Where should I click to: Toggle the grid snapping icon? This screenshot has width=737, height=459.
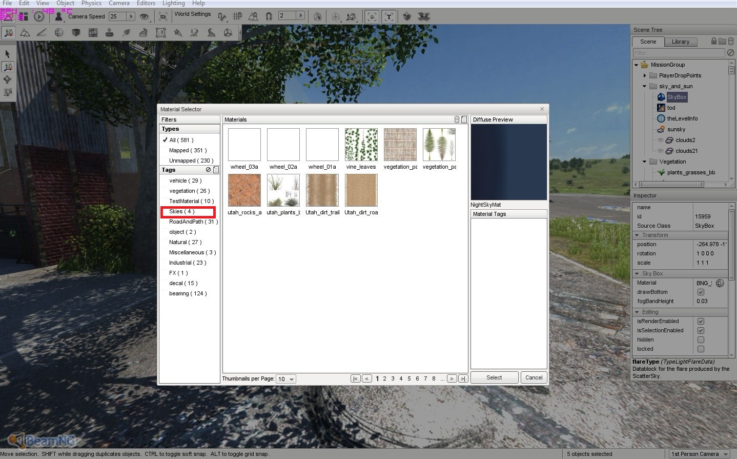[x=237, y=16]
